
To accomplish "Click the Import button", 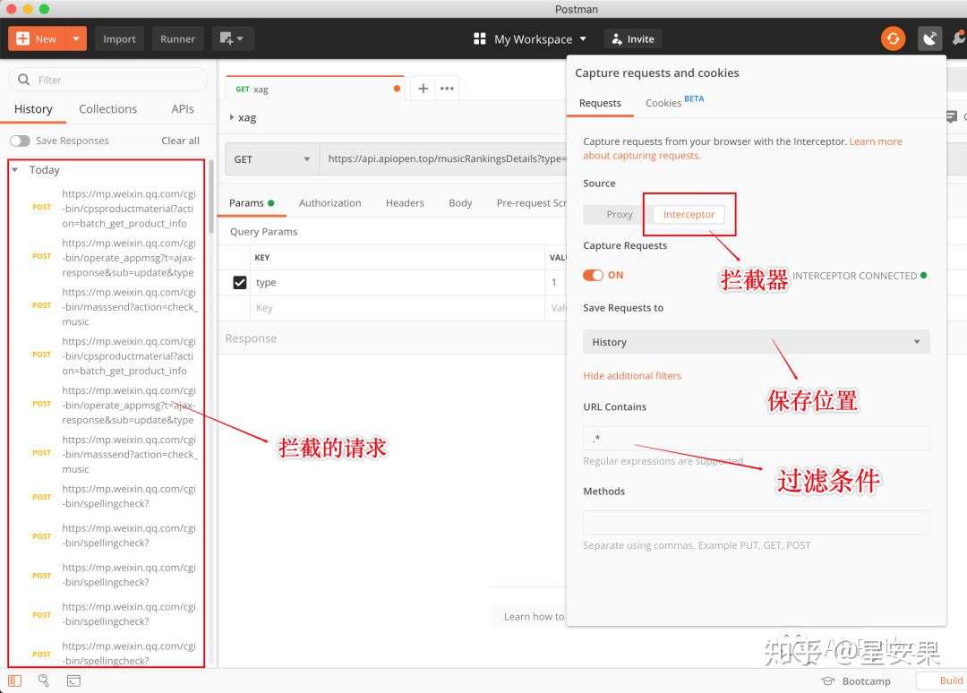I will point(119,38).
